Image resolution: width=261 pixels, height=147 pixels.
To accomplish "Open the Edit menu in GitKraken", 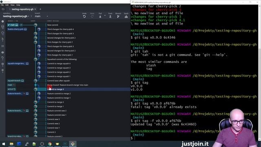I will coord(7,5).
